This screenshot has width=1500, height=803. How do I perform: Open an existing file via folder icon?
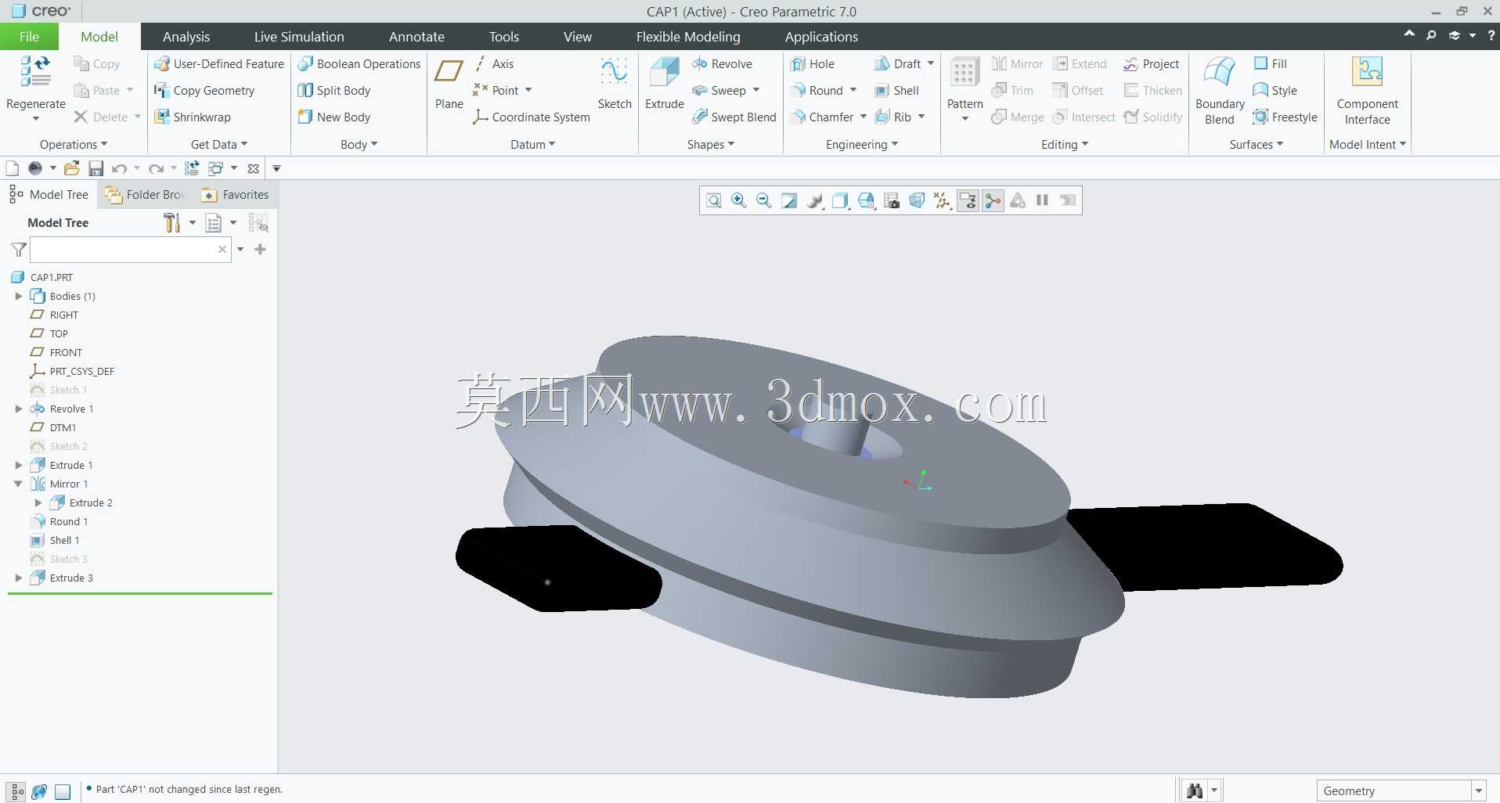[72, 168]
